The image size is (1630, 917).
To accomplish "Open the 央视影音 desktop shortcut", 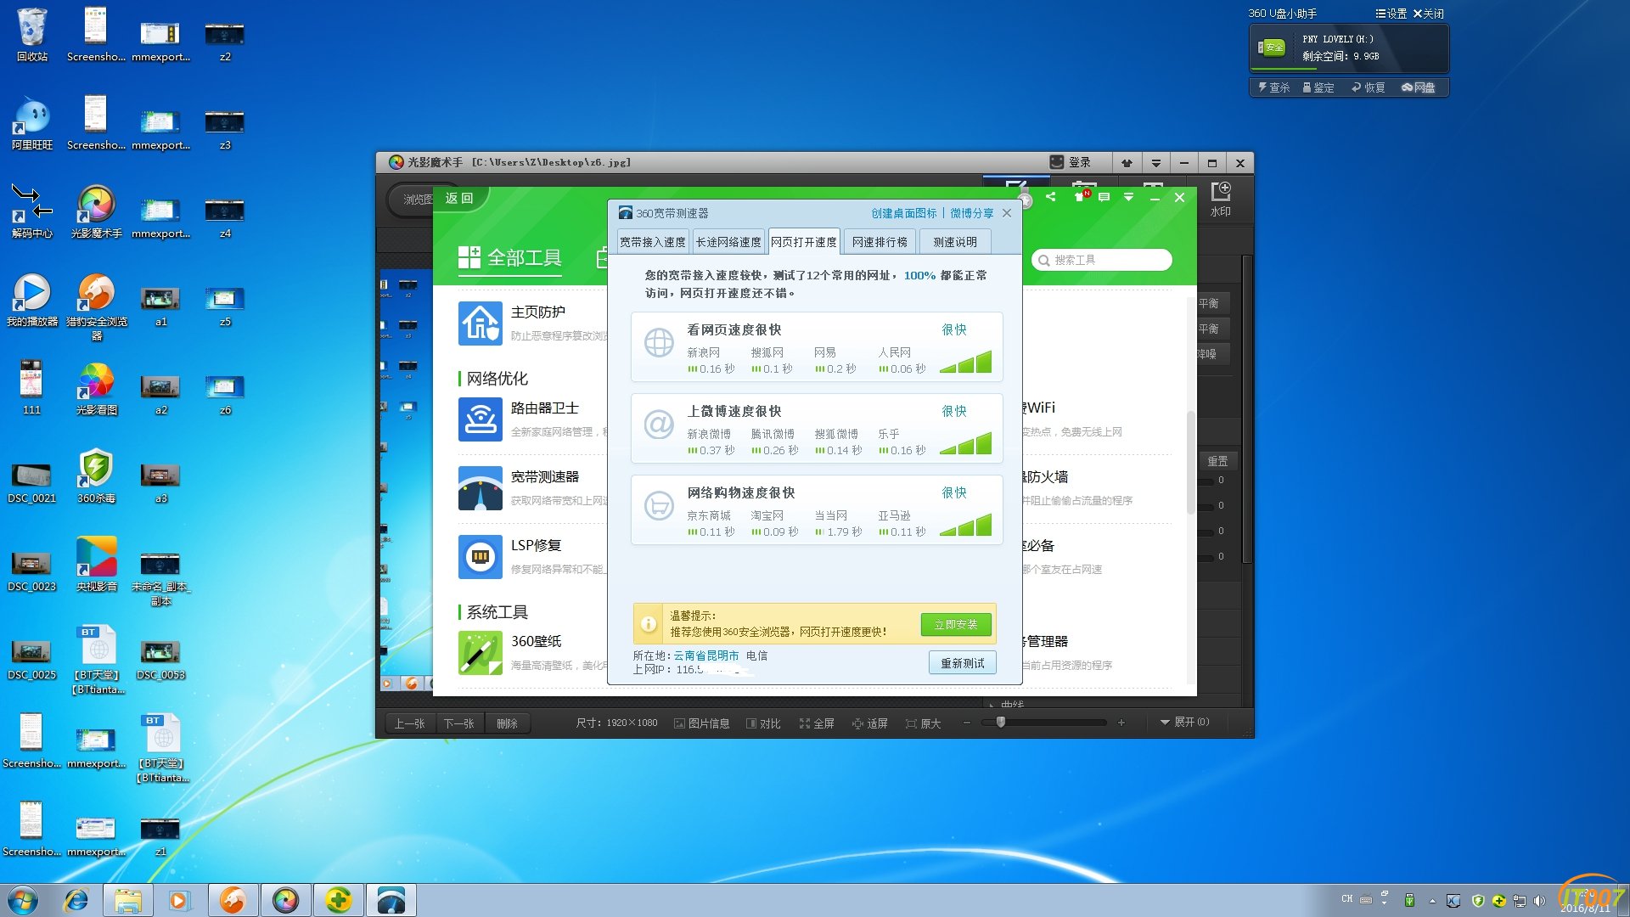I will [x=96, y=564].
